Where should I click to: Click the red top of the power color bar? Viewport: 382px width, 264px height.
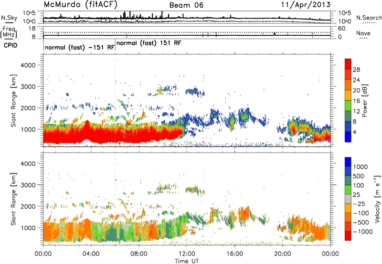tap(348, 64)
